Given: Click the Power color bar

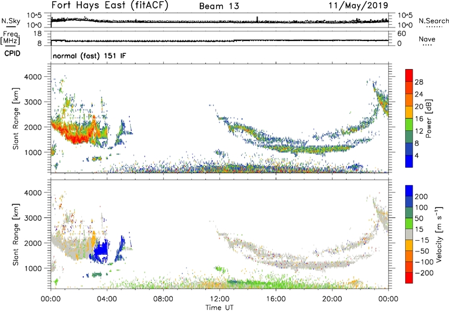Looking at the screenshot, I should [409, 118].
